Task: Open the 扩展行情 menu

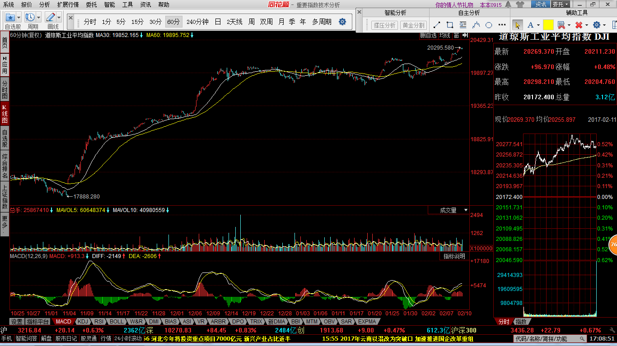Action: pos(68,5)
